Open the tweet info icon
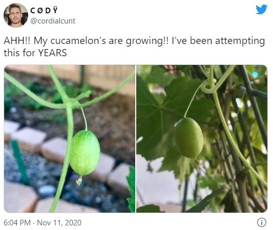This screenshot has width=273, height=230. [262, 222]
